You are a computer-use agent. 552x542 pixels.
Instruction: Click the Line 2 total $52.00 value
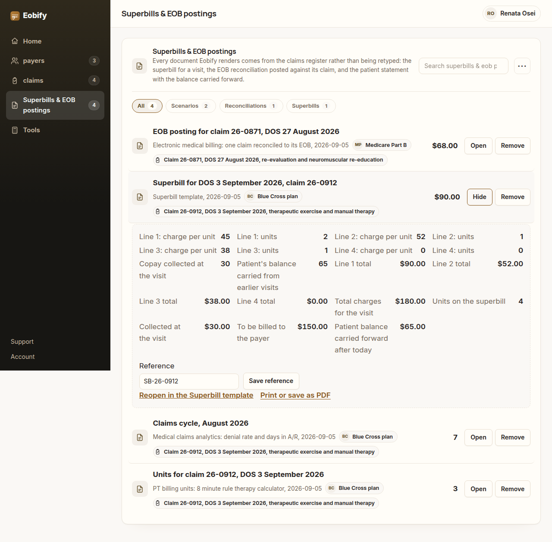click(x=510, y=264)
